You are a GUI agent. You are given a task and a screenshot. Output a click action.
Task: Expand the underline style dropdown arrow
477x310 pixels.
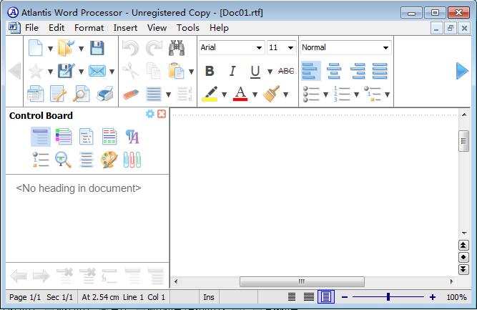270,72
